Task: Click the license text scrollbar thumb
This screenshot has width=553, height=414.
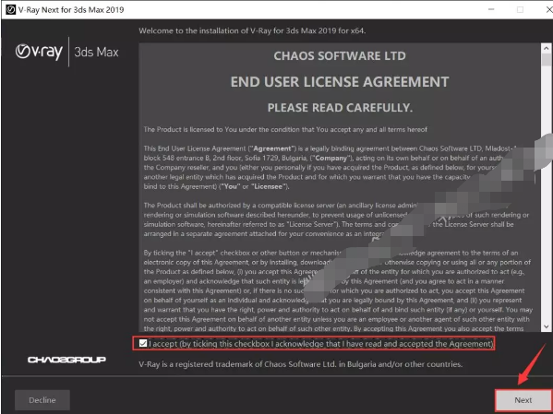Action: tap(547, 60)
